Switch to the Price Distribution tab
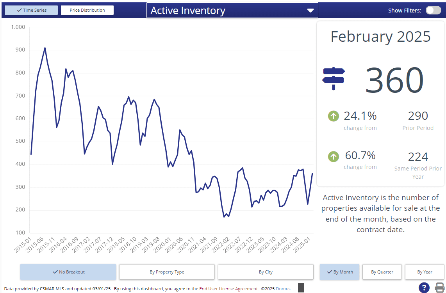 tap(87, 10)
